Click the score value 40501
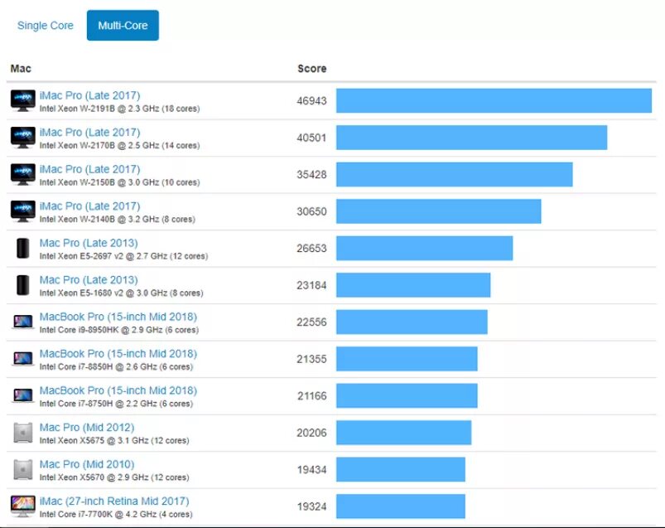 tap(311, 138)
